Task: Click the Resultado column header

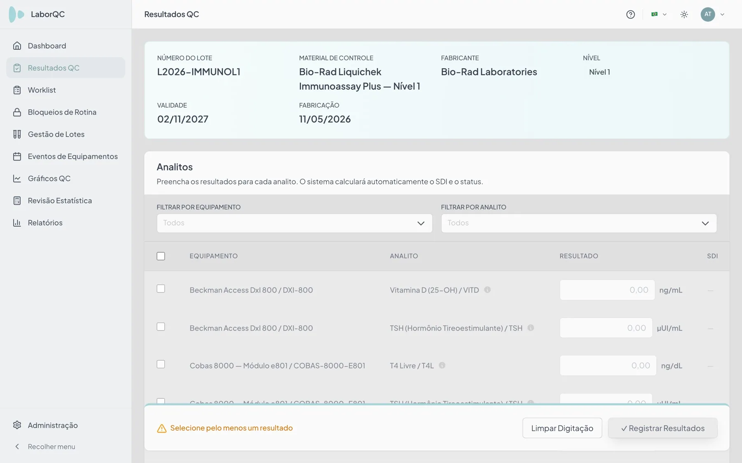Action: click(x=579, y=256)
